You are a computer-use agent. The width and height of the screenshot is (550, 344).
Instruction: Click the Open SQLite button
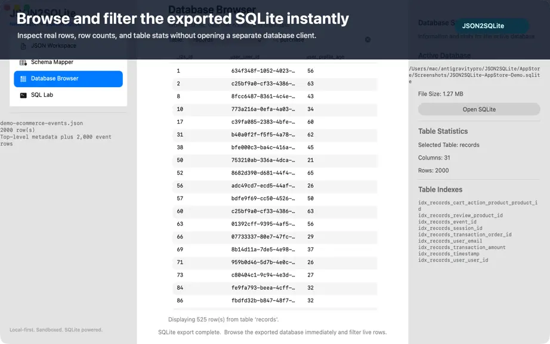479,109
